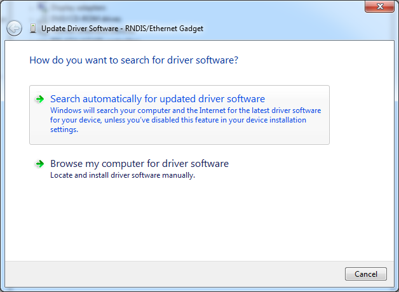The width and height of the screenshot is (399, 292).
Task: Click the device icon beside dialog title
Action: tap(32, 29)
